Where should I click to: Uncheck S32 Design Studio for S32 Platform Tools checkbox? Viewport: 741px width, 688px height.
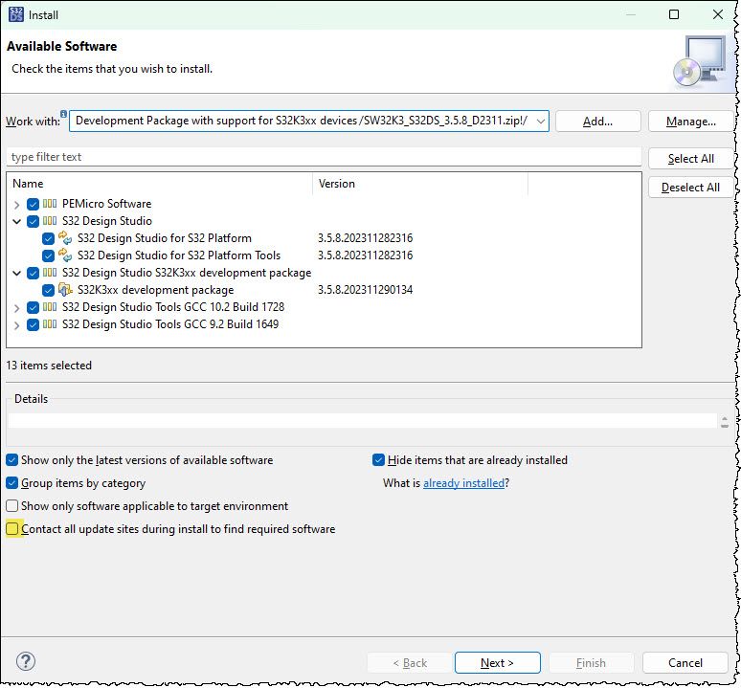48,255
